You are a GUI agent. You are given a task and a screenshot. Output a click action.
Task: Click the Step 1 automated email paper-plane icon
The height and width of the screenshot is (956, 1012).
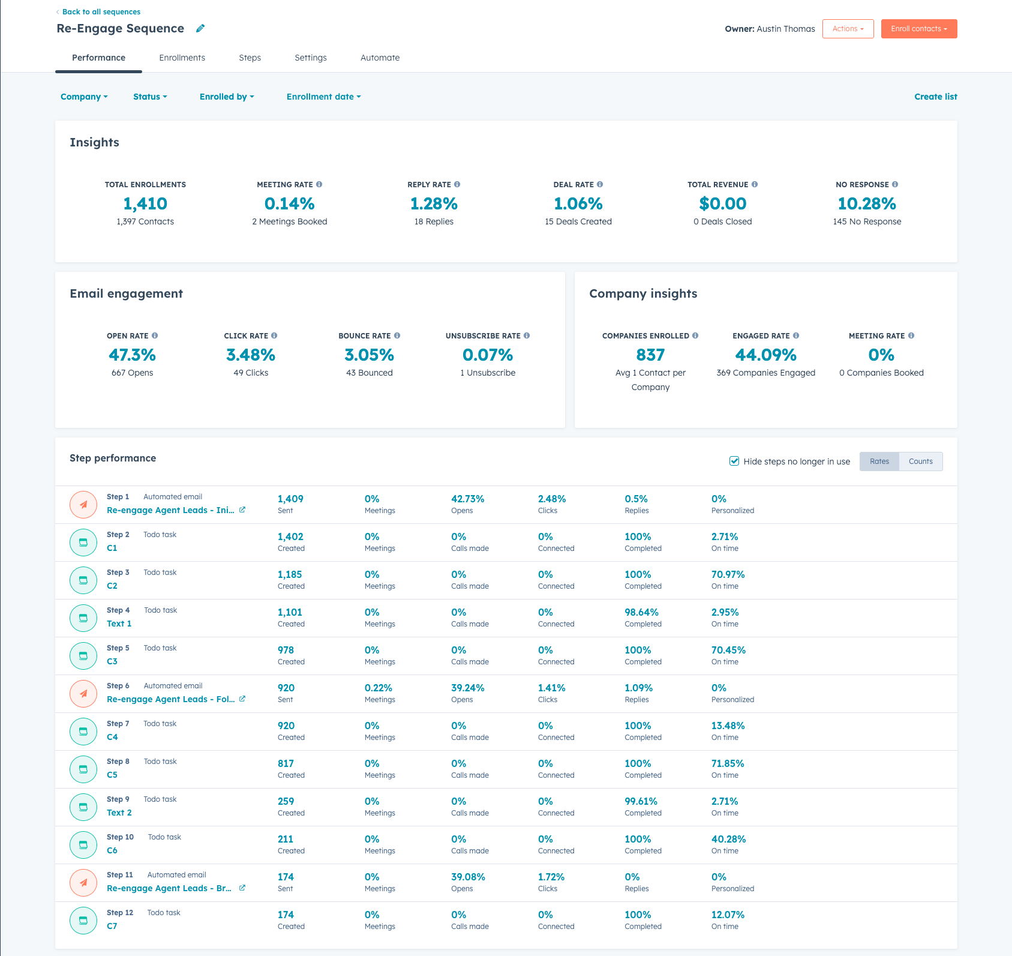click(x=83, y=505)
